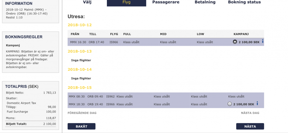288x133 pixels.
Task: Click the FULL column header
Action: click(127, 34)
